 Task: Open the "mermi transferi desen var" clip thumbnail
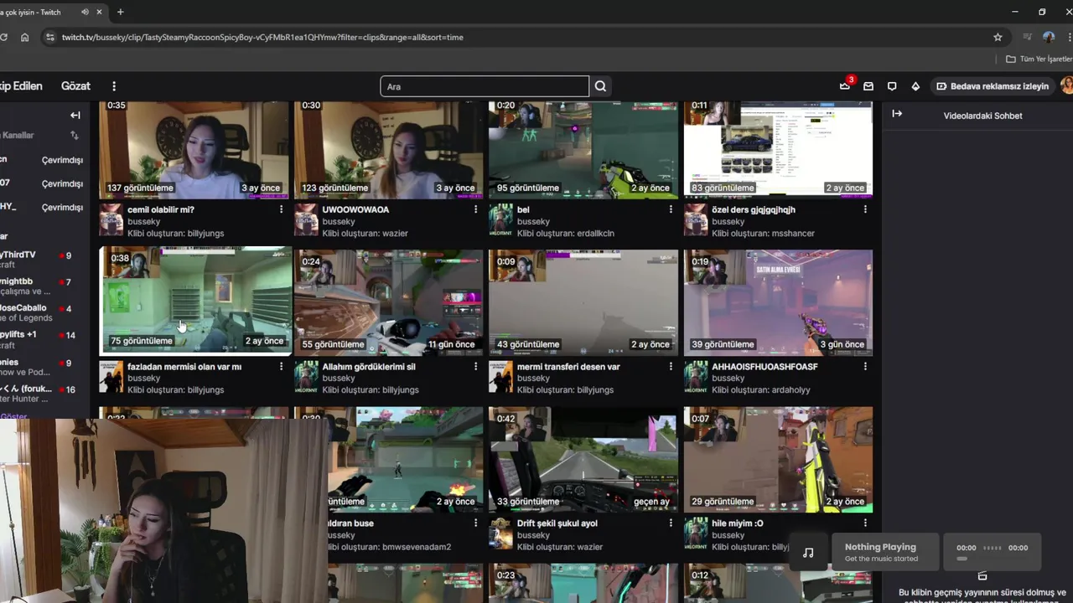pyautogui.click(x=583, y=302)
